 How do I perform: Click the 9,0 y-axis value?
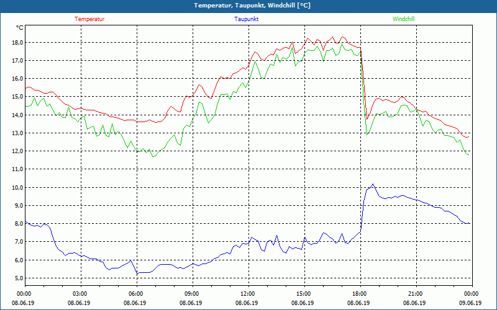pyautogui.click(x=19, y=205)
